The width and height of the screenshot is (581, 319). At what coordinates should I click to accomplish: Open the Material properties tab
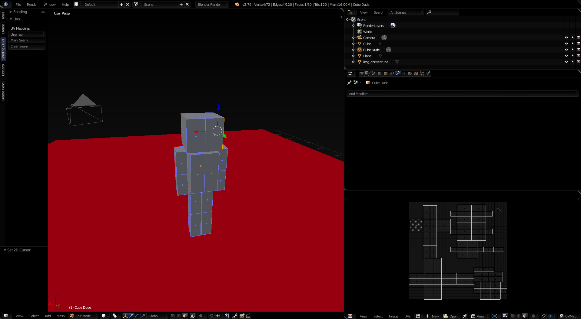pyautogui.click(x=410, y=73)
